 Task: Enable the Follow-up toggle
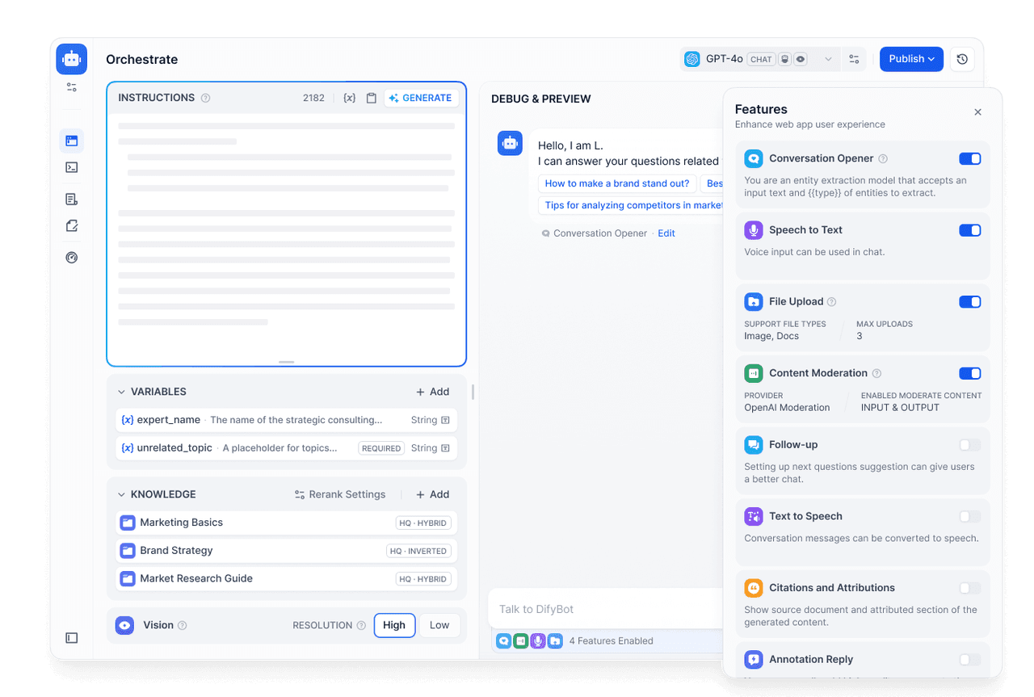pos(969,444)
